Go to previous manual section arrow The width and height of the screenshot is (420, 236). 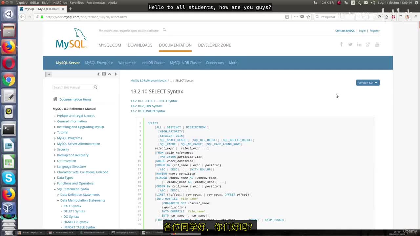98,74
